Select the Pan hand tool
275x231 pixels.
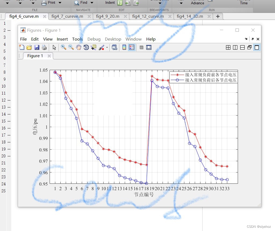79,47
